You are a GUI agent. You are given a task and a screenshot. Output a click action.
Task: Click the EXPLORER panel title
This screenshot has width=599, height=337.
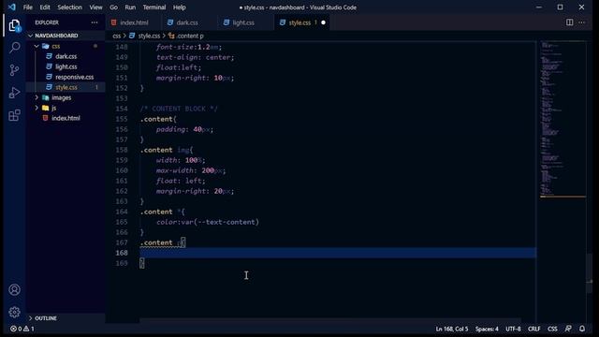pyautogui.click(x=47, y=22)
